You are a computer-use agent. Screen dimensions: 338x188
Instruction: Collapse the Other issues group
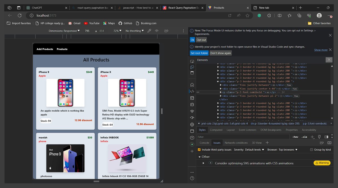200,157
